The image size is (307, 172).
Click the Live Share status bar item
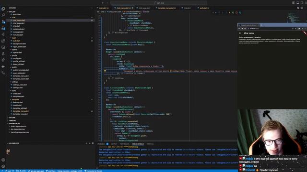(51, 171)
